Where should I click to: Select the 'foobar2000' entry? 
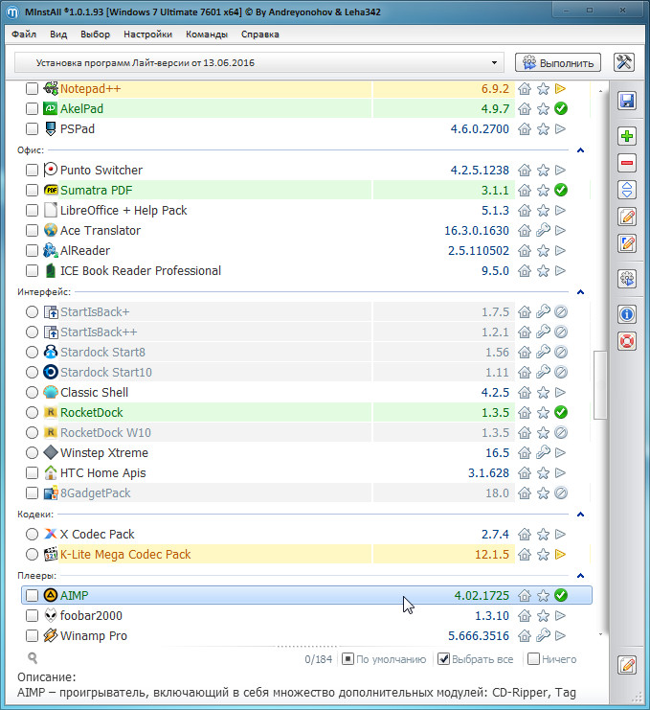(91, 616)
